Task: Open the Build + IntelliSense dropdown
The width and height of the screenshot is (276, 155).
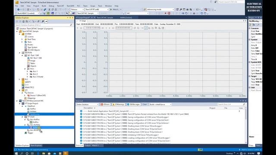Action: 160,104
